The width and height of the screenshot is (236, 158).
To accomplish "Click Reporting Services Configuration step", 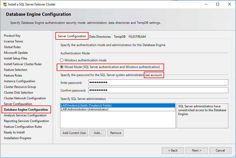I will pyautogui.click(x=26, y=121).
